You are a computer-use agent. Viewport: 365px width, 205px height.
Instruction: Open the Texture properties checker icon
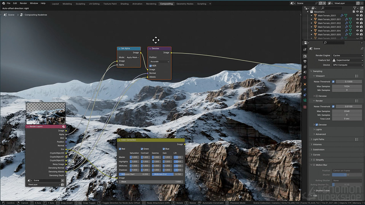pos(305,107)
